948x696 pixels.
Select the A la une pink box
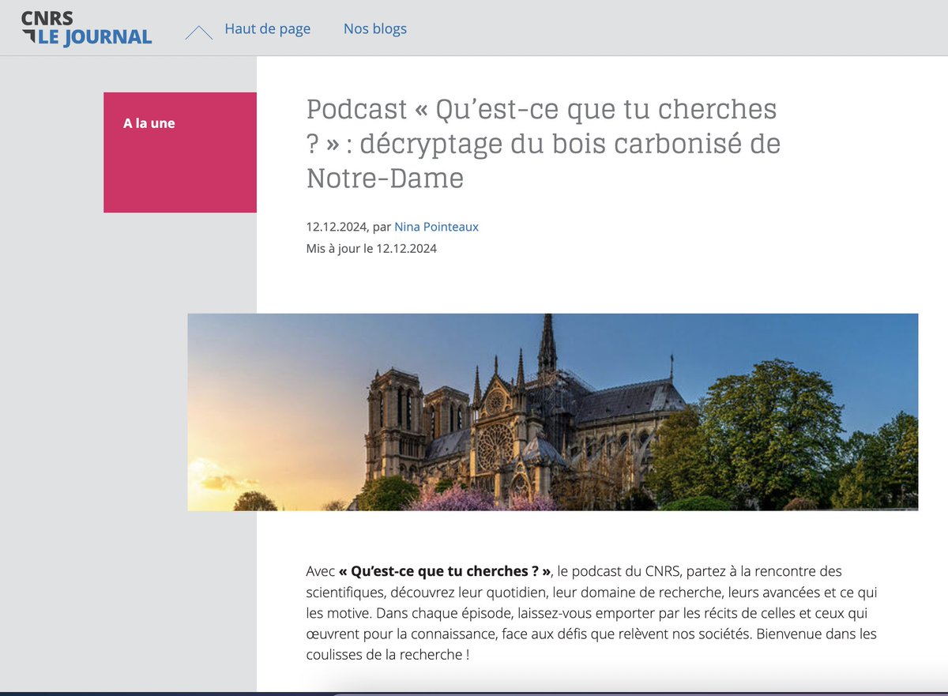[180, 152]
